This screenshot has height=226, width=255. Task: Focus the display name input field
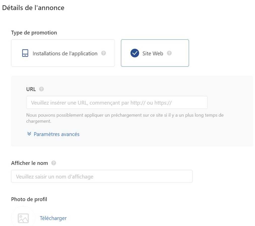pos(102,176)
